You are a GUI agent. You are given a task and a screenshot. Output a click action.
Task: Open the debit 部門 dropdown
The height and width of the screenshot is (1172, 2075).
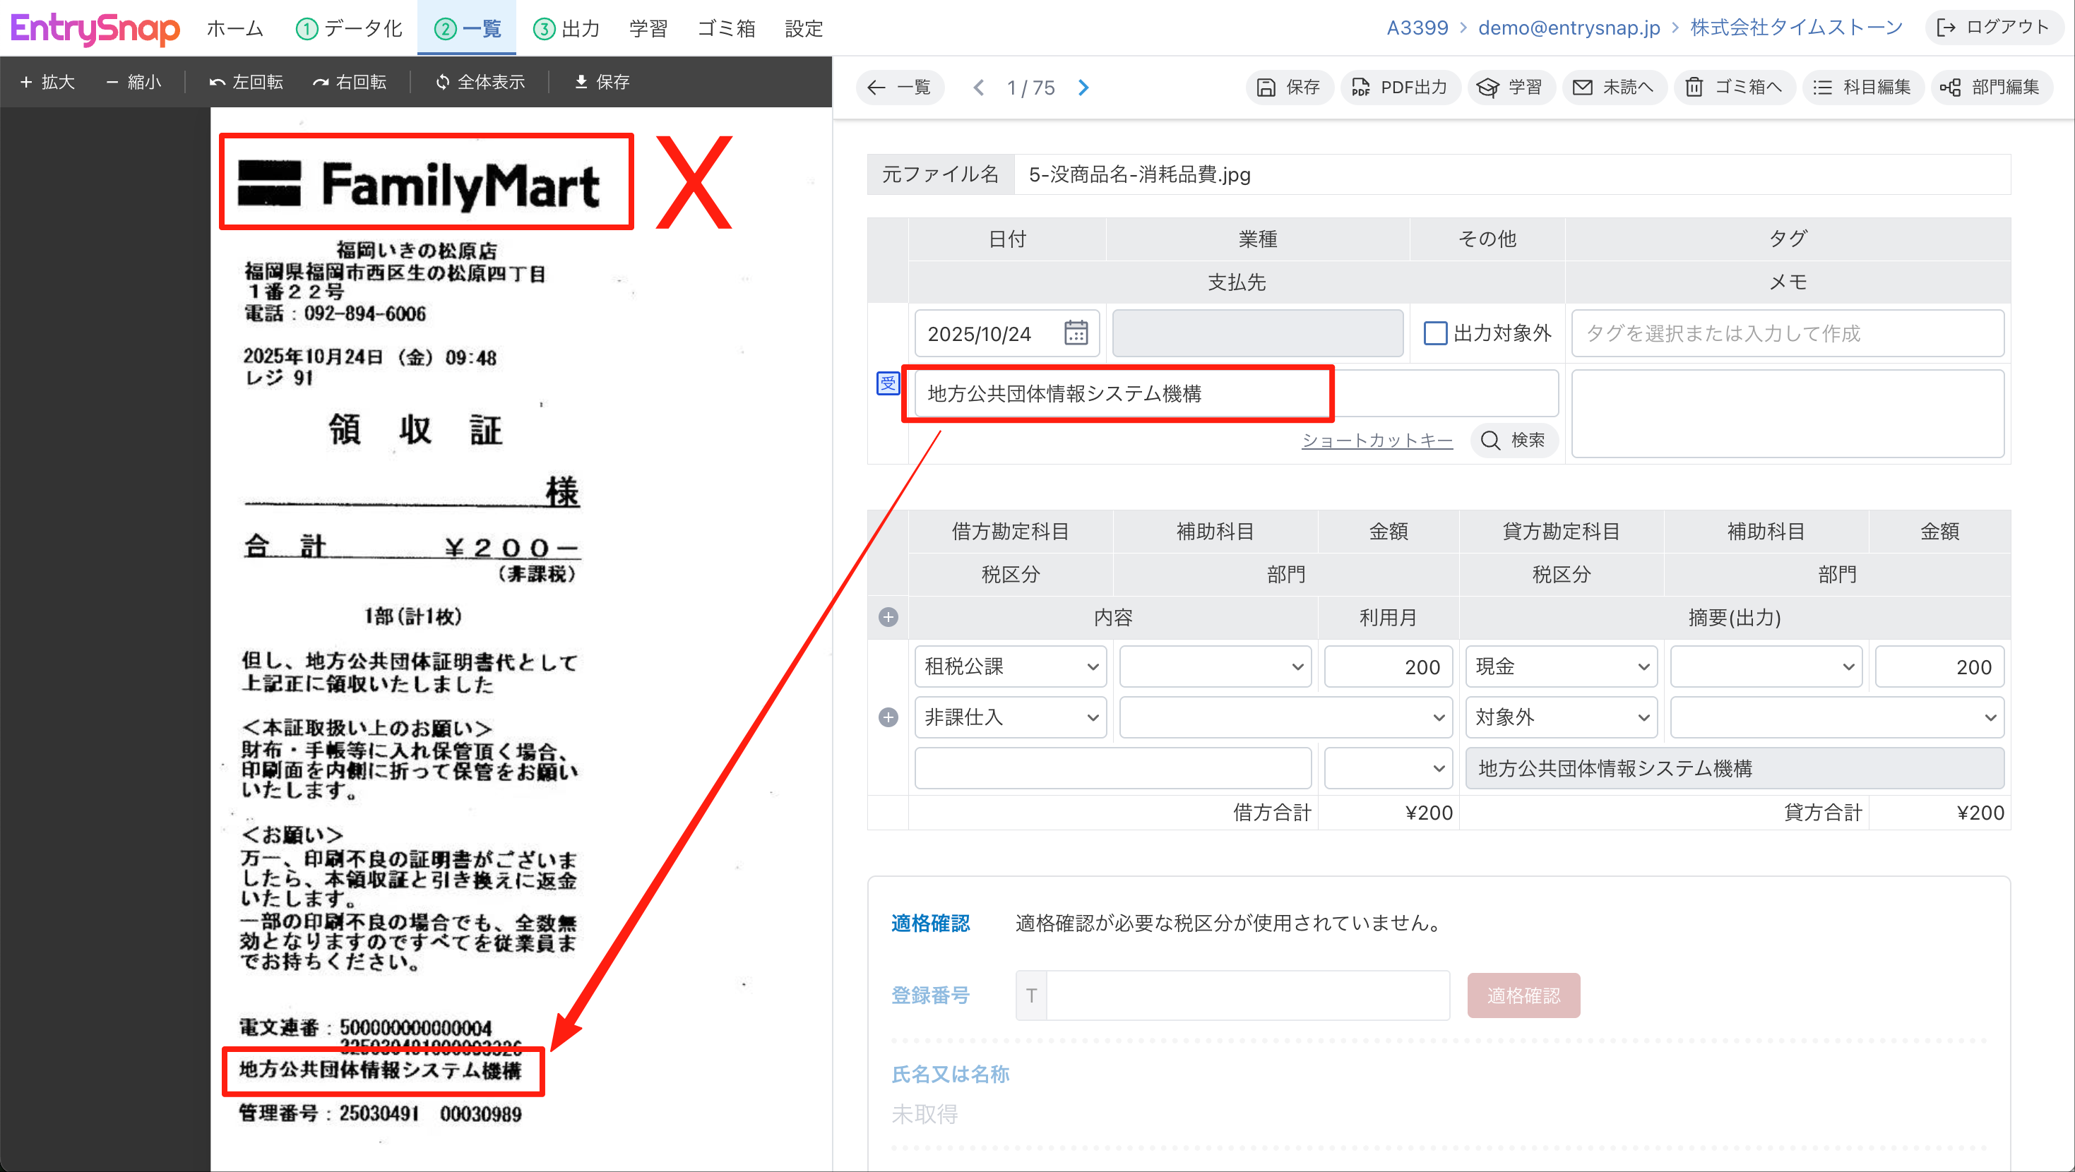point(1285,717)
